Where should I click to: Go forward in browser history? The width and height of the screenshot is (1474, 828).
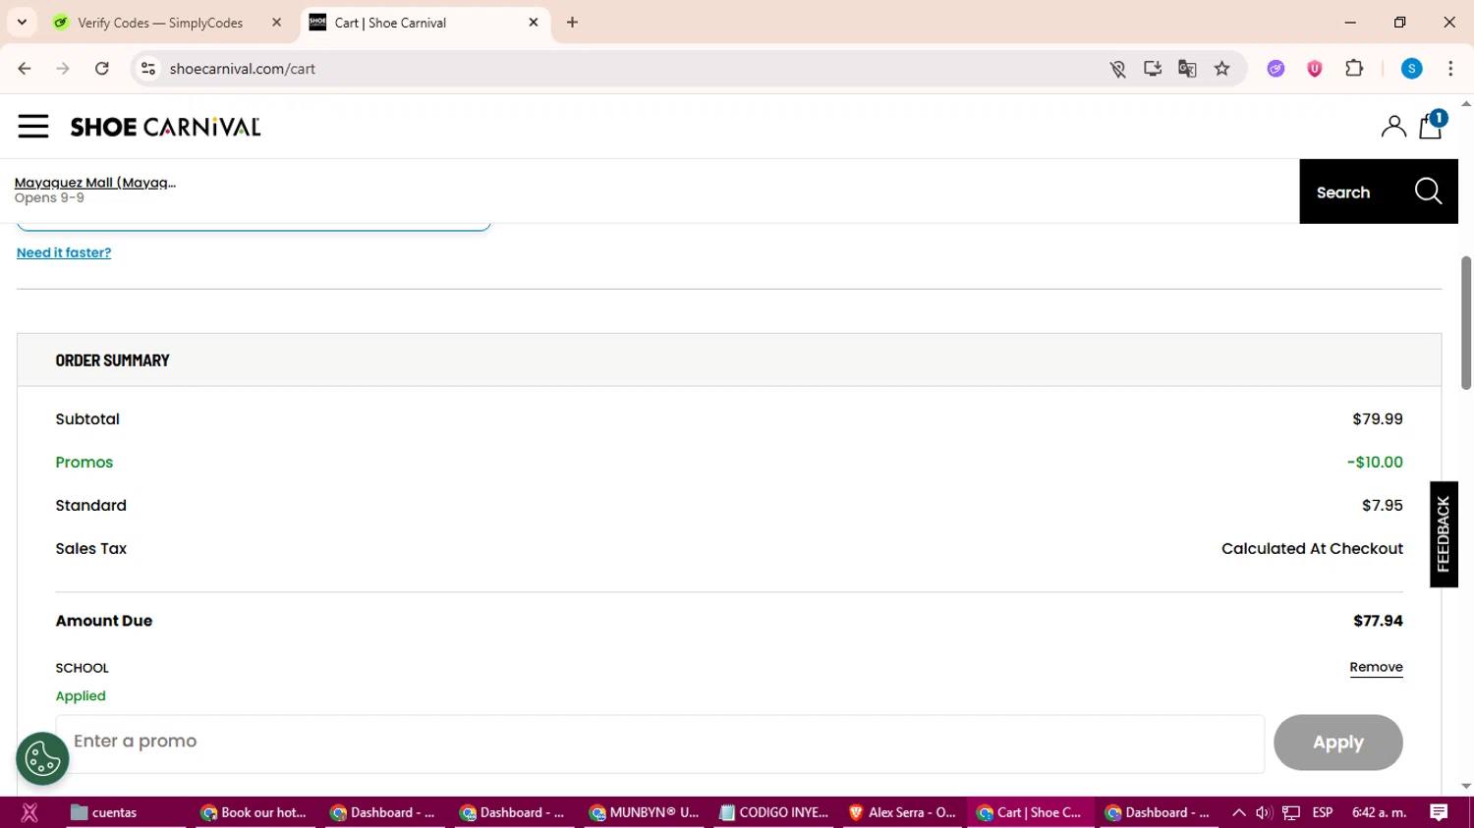click(63, 69)
